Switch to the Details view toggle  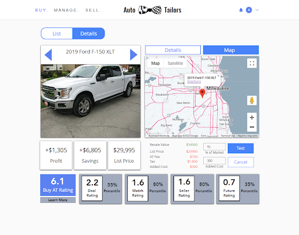pyautogui.click(x=89, y=34)
